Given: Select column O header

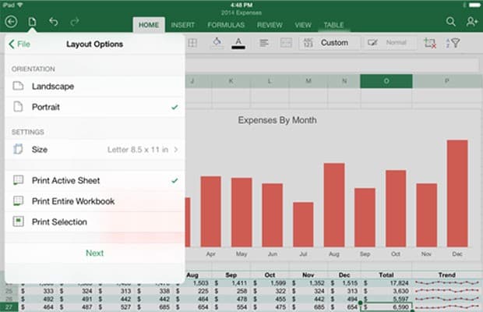Looking at the screenshot, I should point(386,81).
